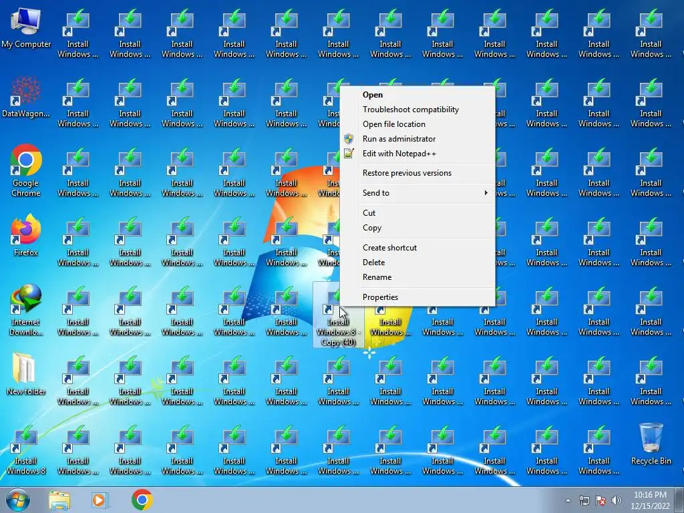Expand the Send to submenu
684x513 pixels.
pos(417,193)
